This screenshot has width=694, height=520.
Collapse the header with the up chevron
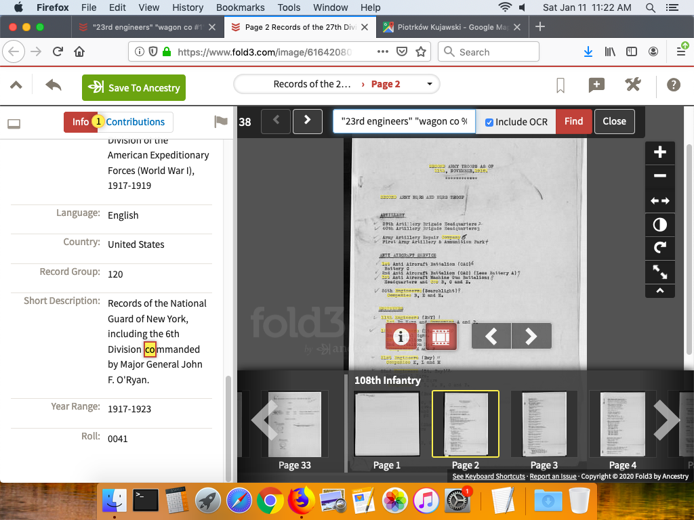[16, 85]
